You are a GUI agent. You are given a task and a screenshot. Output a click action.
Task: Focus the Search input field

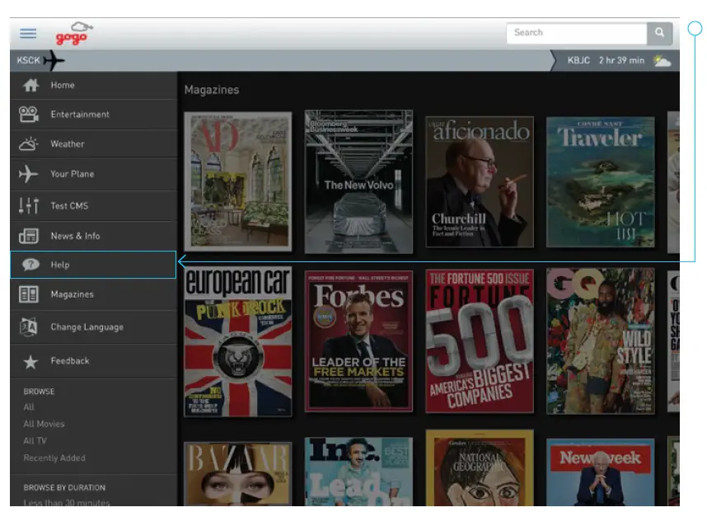[x=577, y=33]
